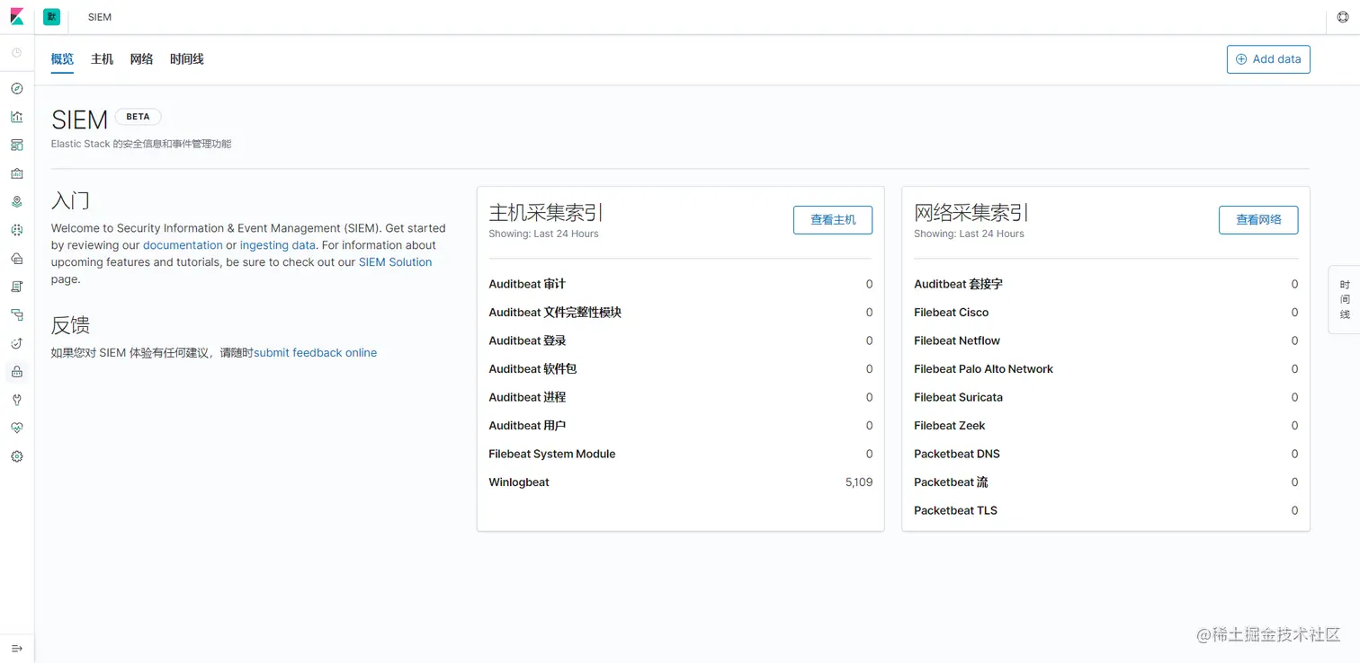Open Management via the gear icon

click(16, 456)
